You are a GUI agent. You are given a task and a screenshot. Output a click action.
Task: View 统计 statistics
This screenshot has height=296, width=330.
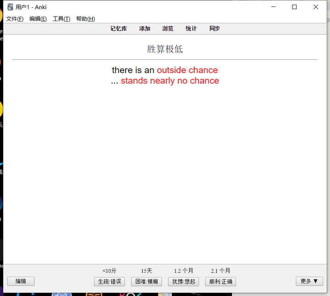191,28
